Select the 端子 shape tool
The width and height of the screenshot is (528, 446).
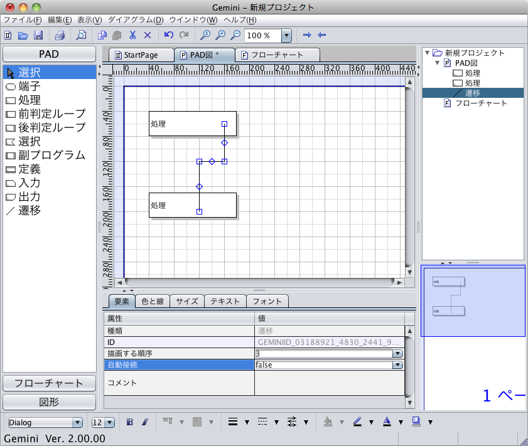coord(50,87)
